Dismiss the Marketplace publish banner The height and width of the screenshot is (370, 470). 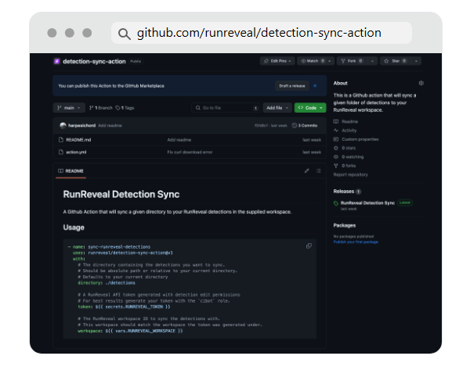[x=315, y=86]
